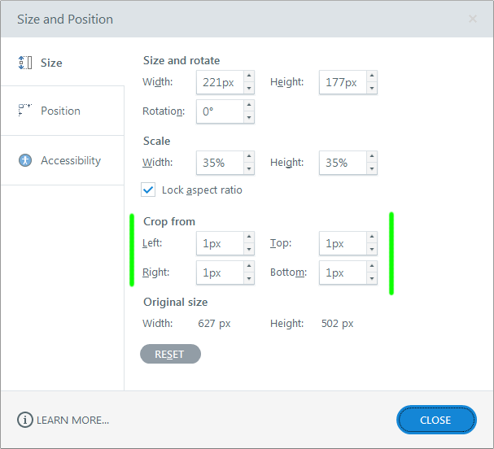Increase the Crop from Left value
This screenshot has width=494, height=449.
pyautogui.click(x=249, y=238)
